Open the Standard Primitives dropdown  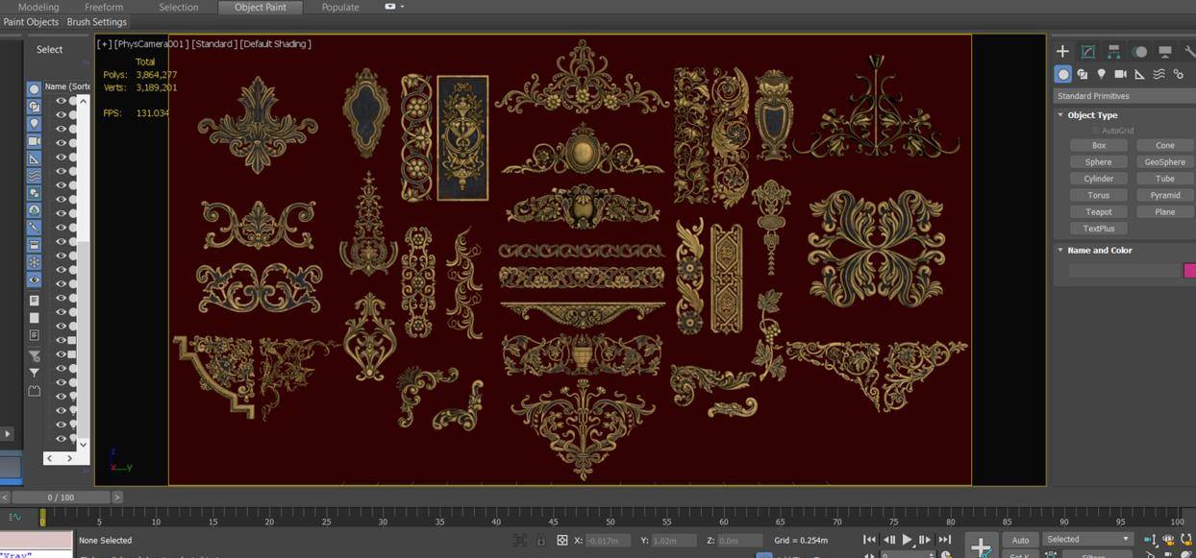click(1123, 96)
